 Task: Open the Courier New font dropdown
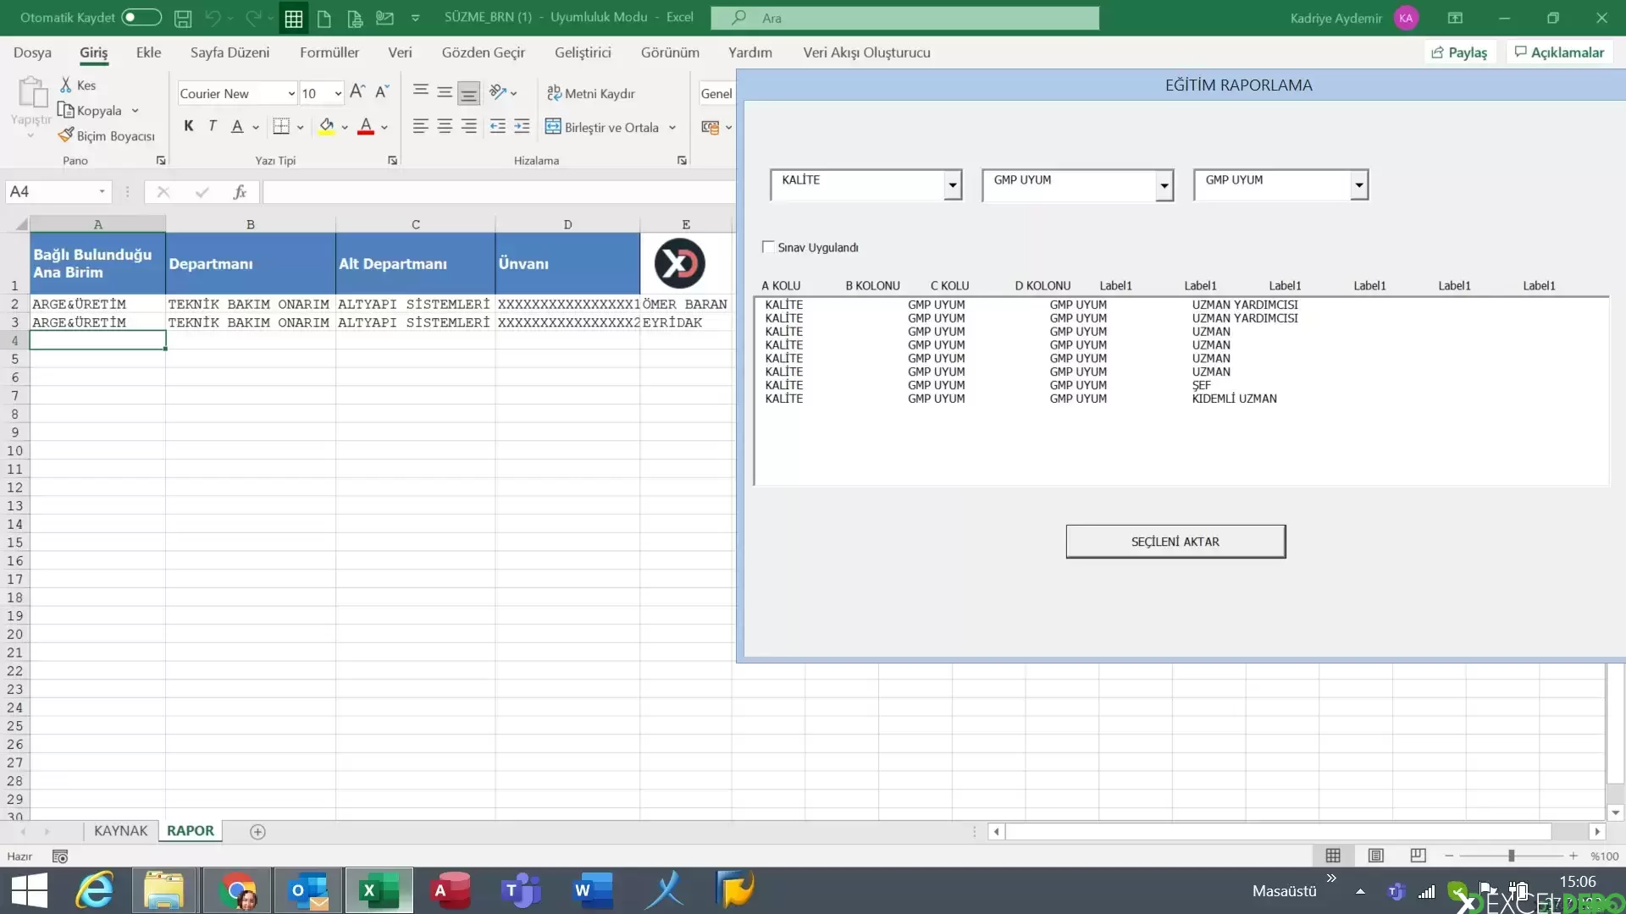point(291,93)
